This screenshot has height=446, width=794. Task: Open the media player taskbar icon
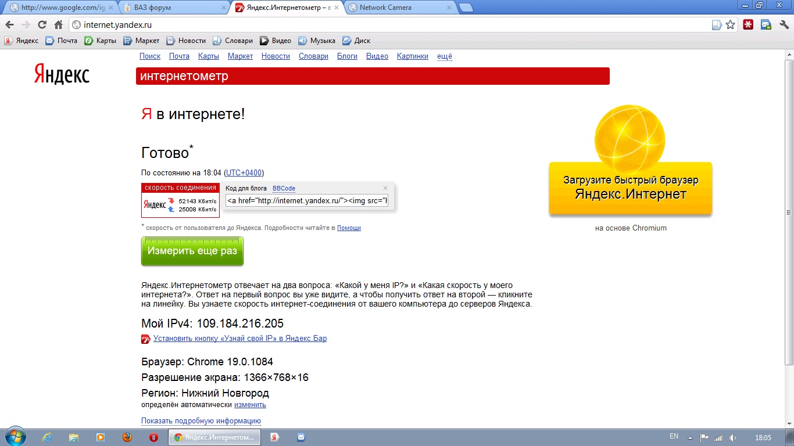pos(101,437)
